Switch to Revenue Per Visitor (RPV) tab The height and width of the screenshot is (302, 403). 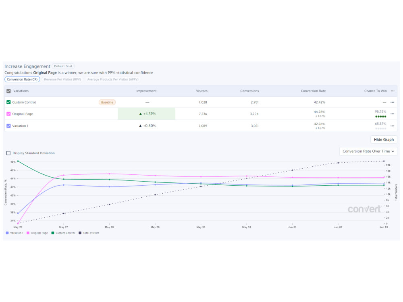click(62, 79)
